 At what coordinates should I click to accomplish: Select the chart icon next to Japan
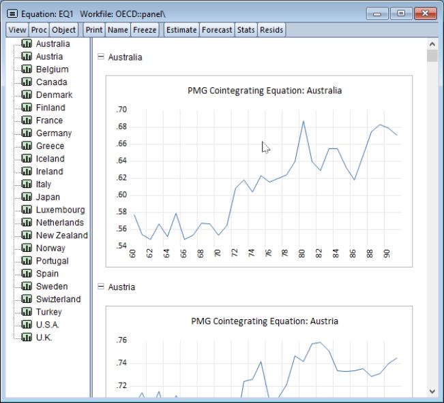28,197
